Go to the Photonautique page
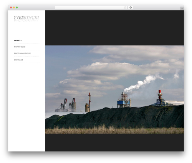This screenshot has width=192, height=163. click(22, 53)
